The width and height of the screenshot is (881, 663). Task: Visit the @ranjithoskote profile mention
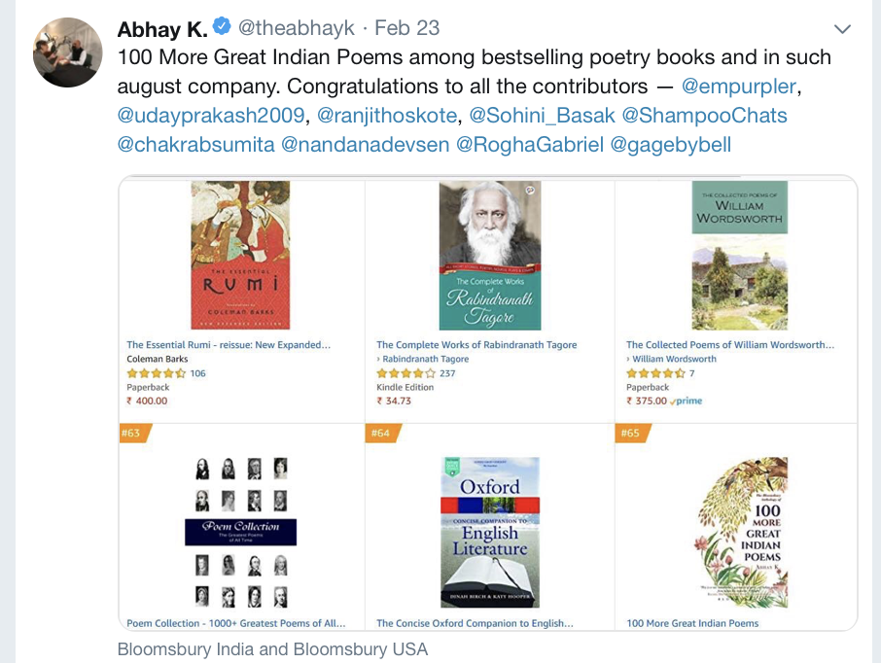(387, 116)
